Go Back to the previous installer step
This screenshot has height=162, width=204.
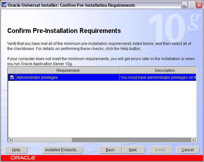(110, 150)
